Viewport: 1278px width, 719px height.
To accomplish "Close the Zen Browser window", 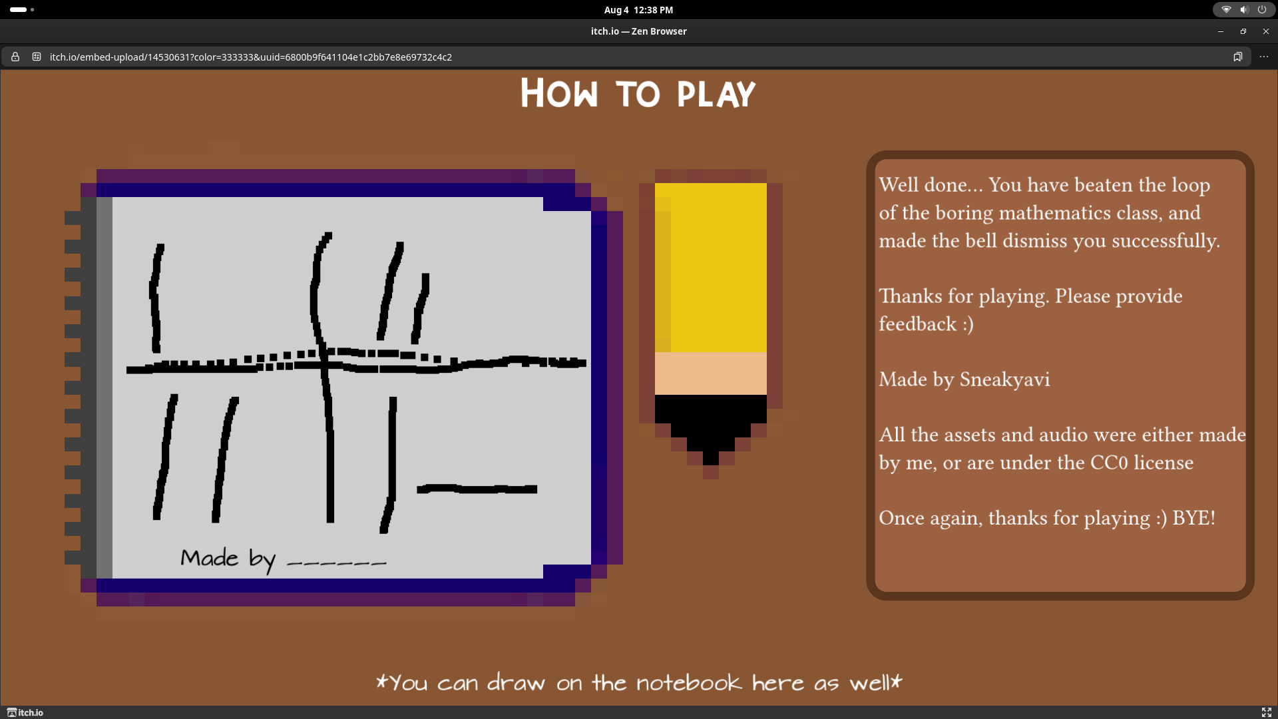I will (x=1265, y=31).
